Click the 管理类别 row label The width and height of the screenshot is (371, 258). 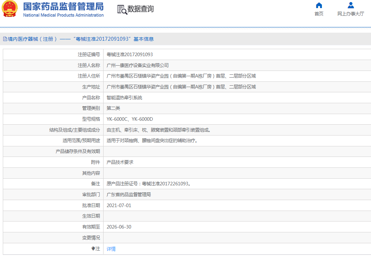point(91,108)
